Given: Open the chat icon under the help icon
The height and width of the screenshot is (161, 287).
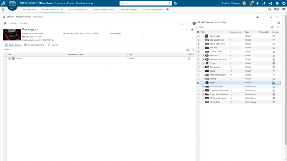Looking at the screenshot, I should [284, 9].
